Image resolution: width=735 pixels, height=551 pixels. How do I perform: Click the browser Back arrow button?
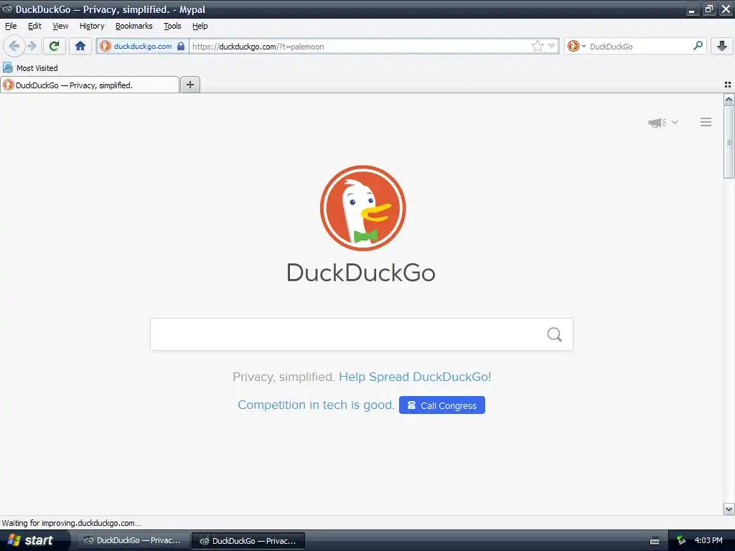(14, 46)
